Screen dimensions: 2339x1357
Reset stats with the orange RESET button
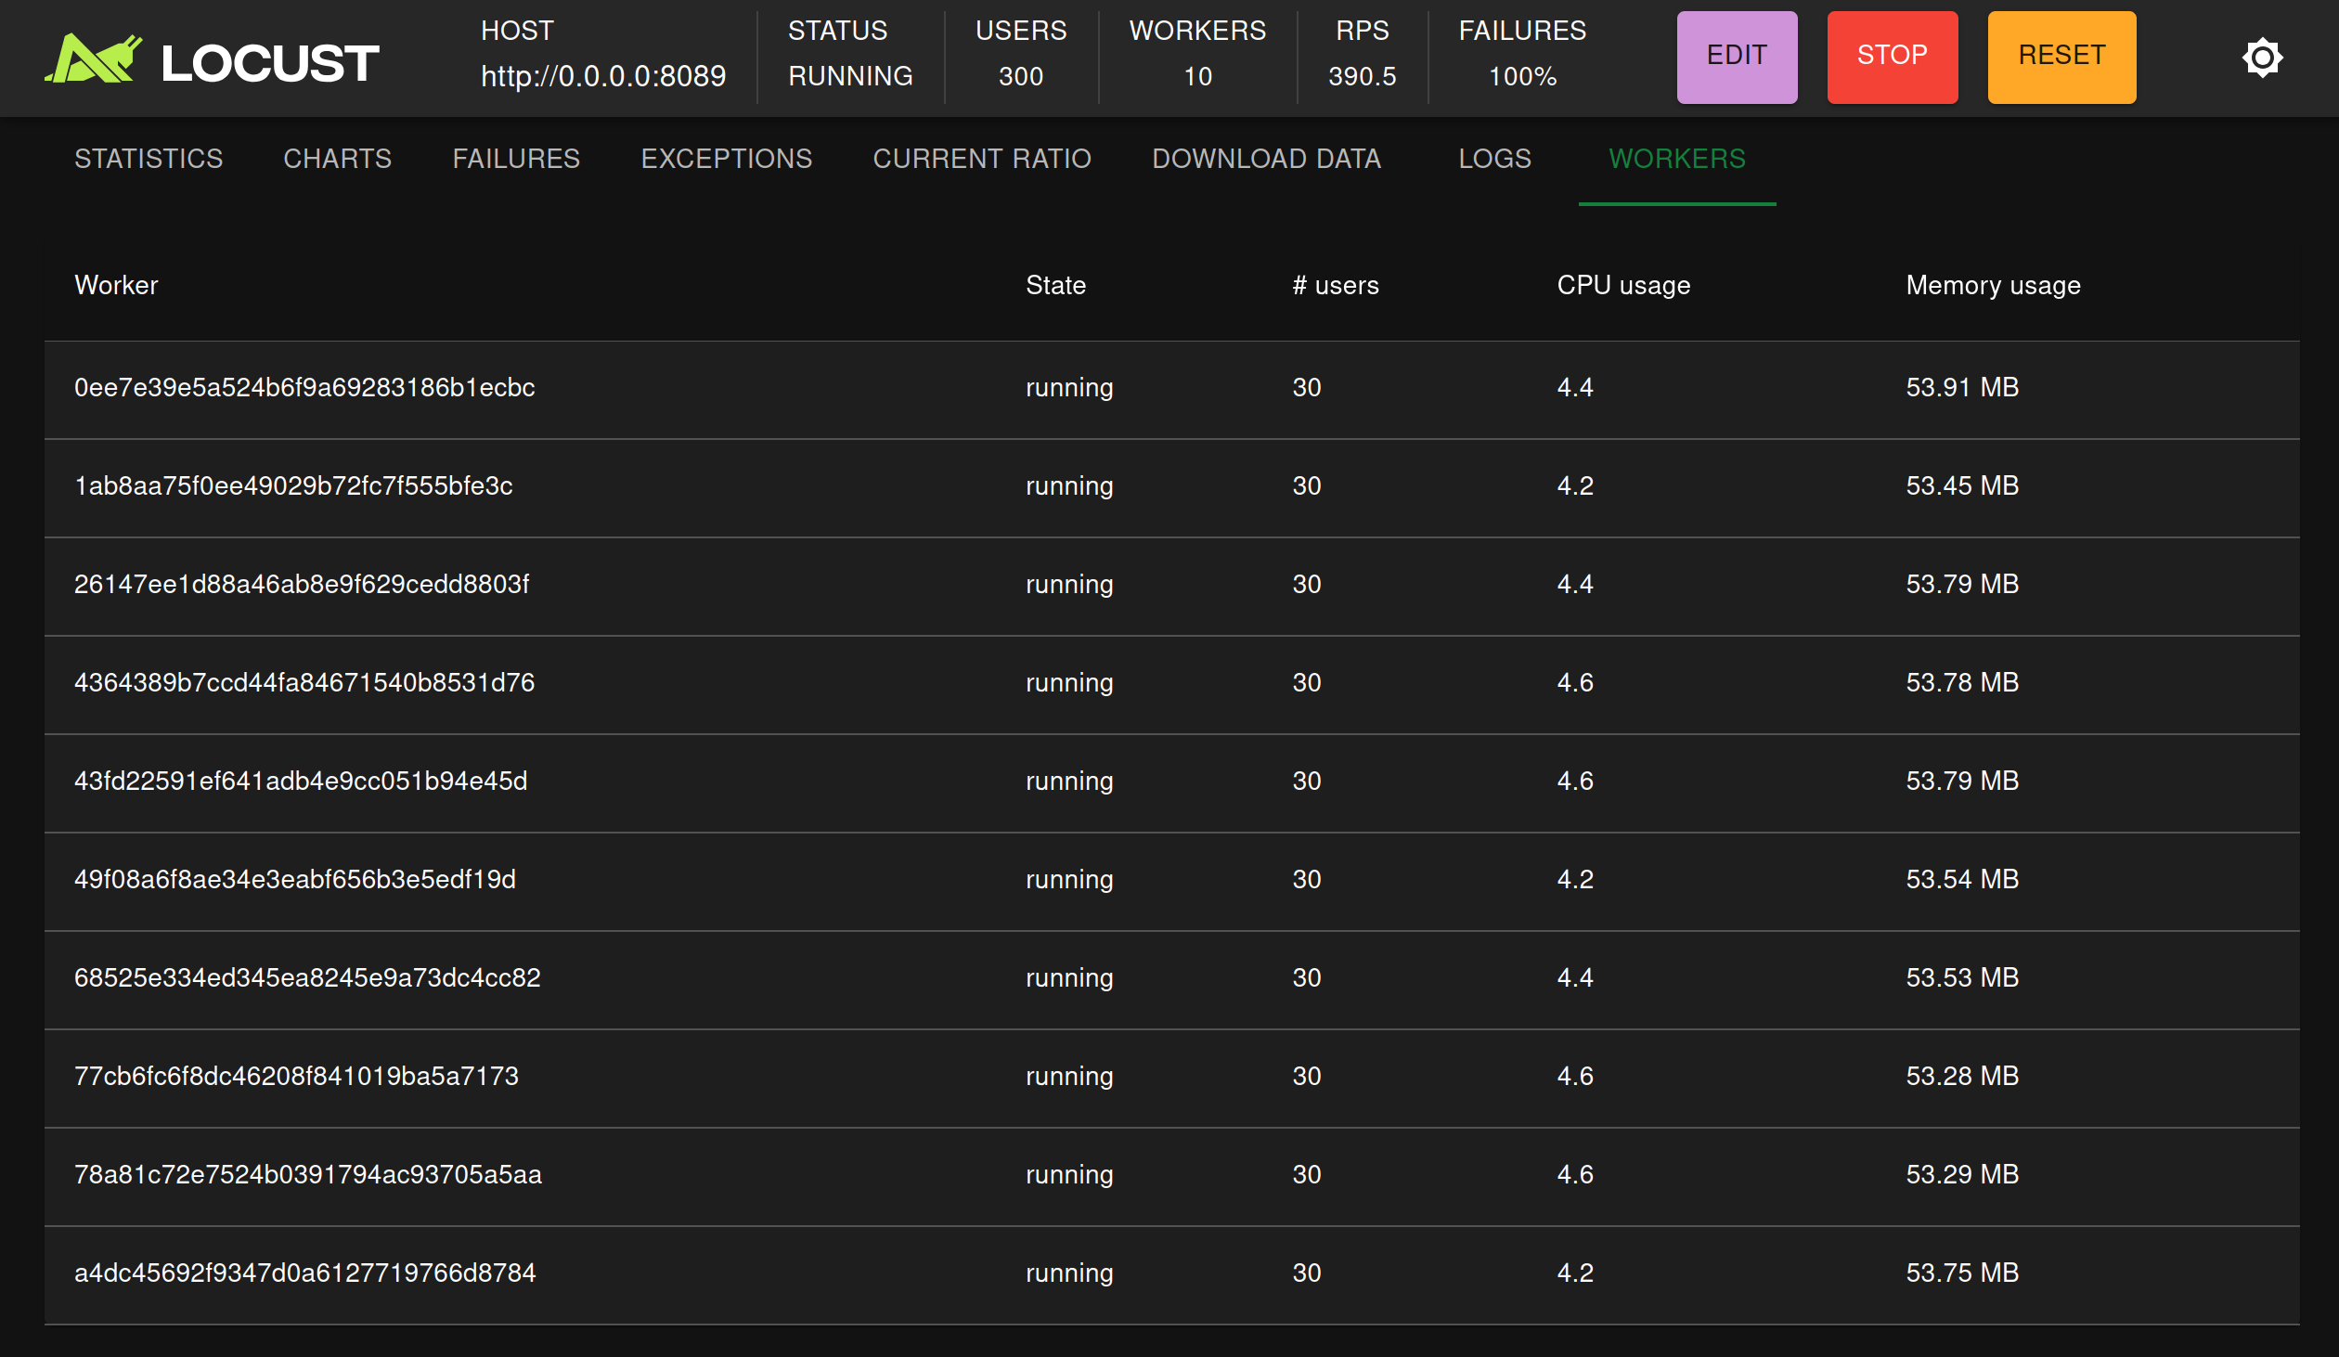2061,56
